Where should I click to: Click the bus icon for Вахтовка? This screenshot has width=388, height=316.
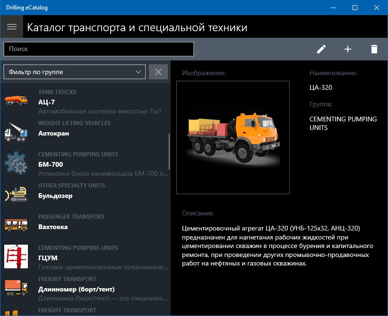16,225
